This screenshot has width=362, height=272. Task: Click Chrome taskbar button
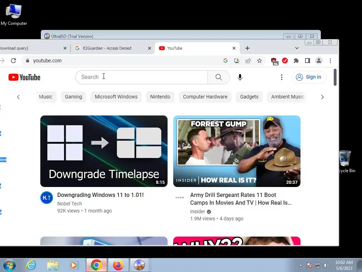tap(97, 265)
